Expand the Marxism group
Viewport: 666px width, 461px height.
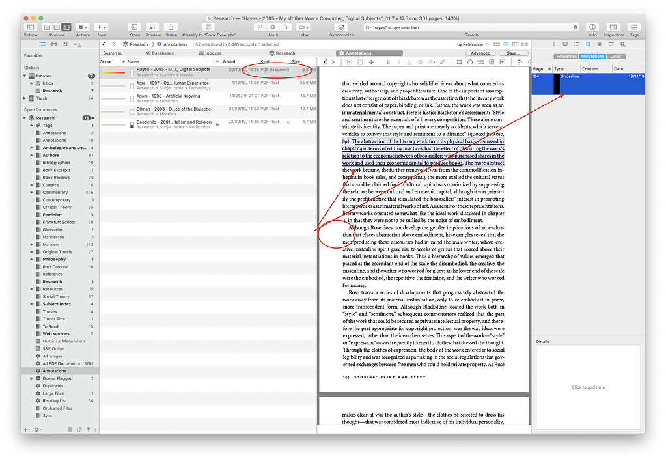tap(31, 245)
